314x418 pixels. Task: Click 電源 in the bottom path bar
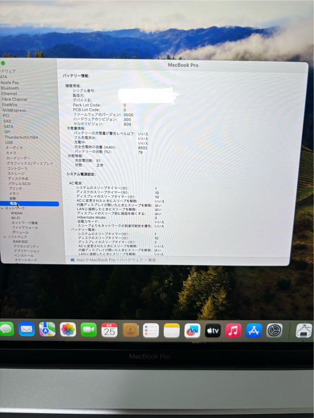pos(152,260)
